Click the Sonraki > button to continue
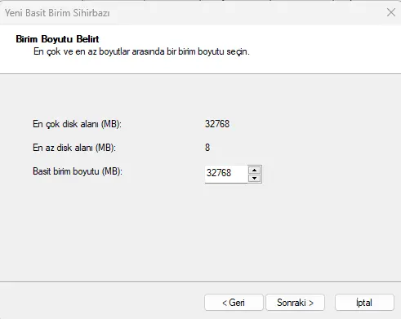The width and height of the screenshot is (401, 319). [295, 303]
